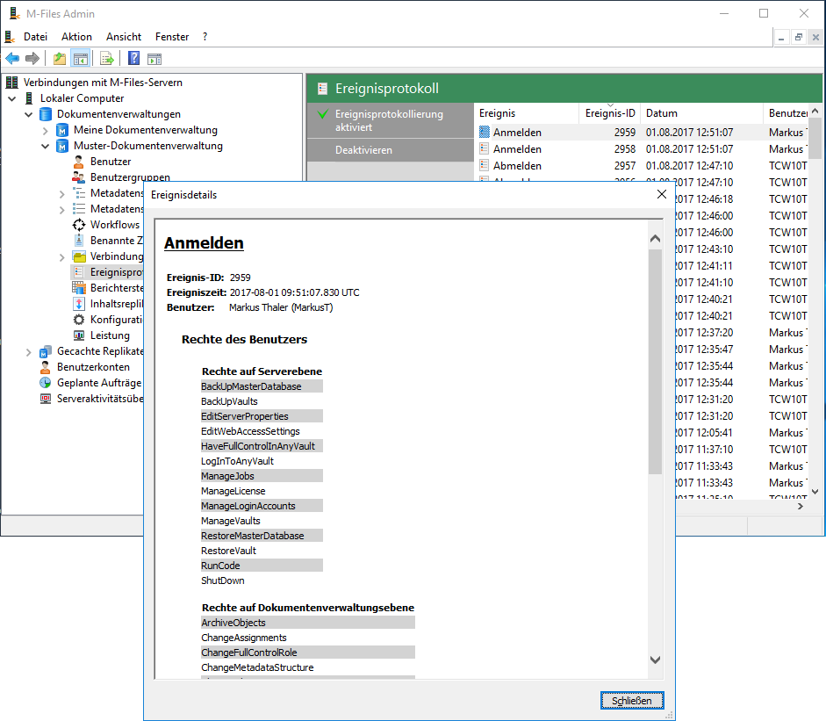Open the Aktion menu
The image size is (826, 721).
(x=76, y=36)
